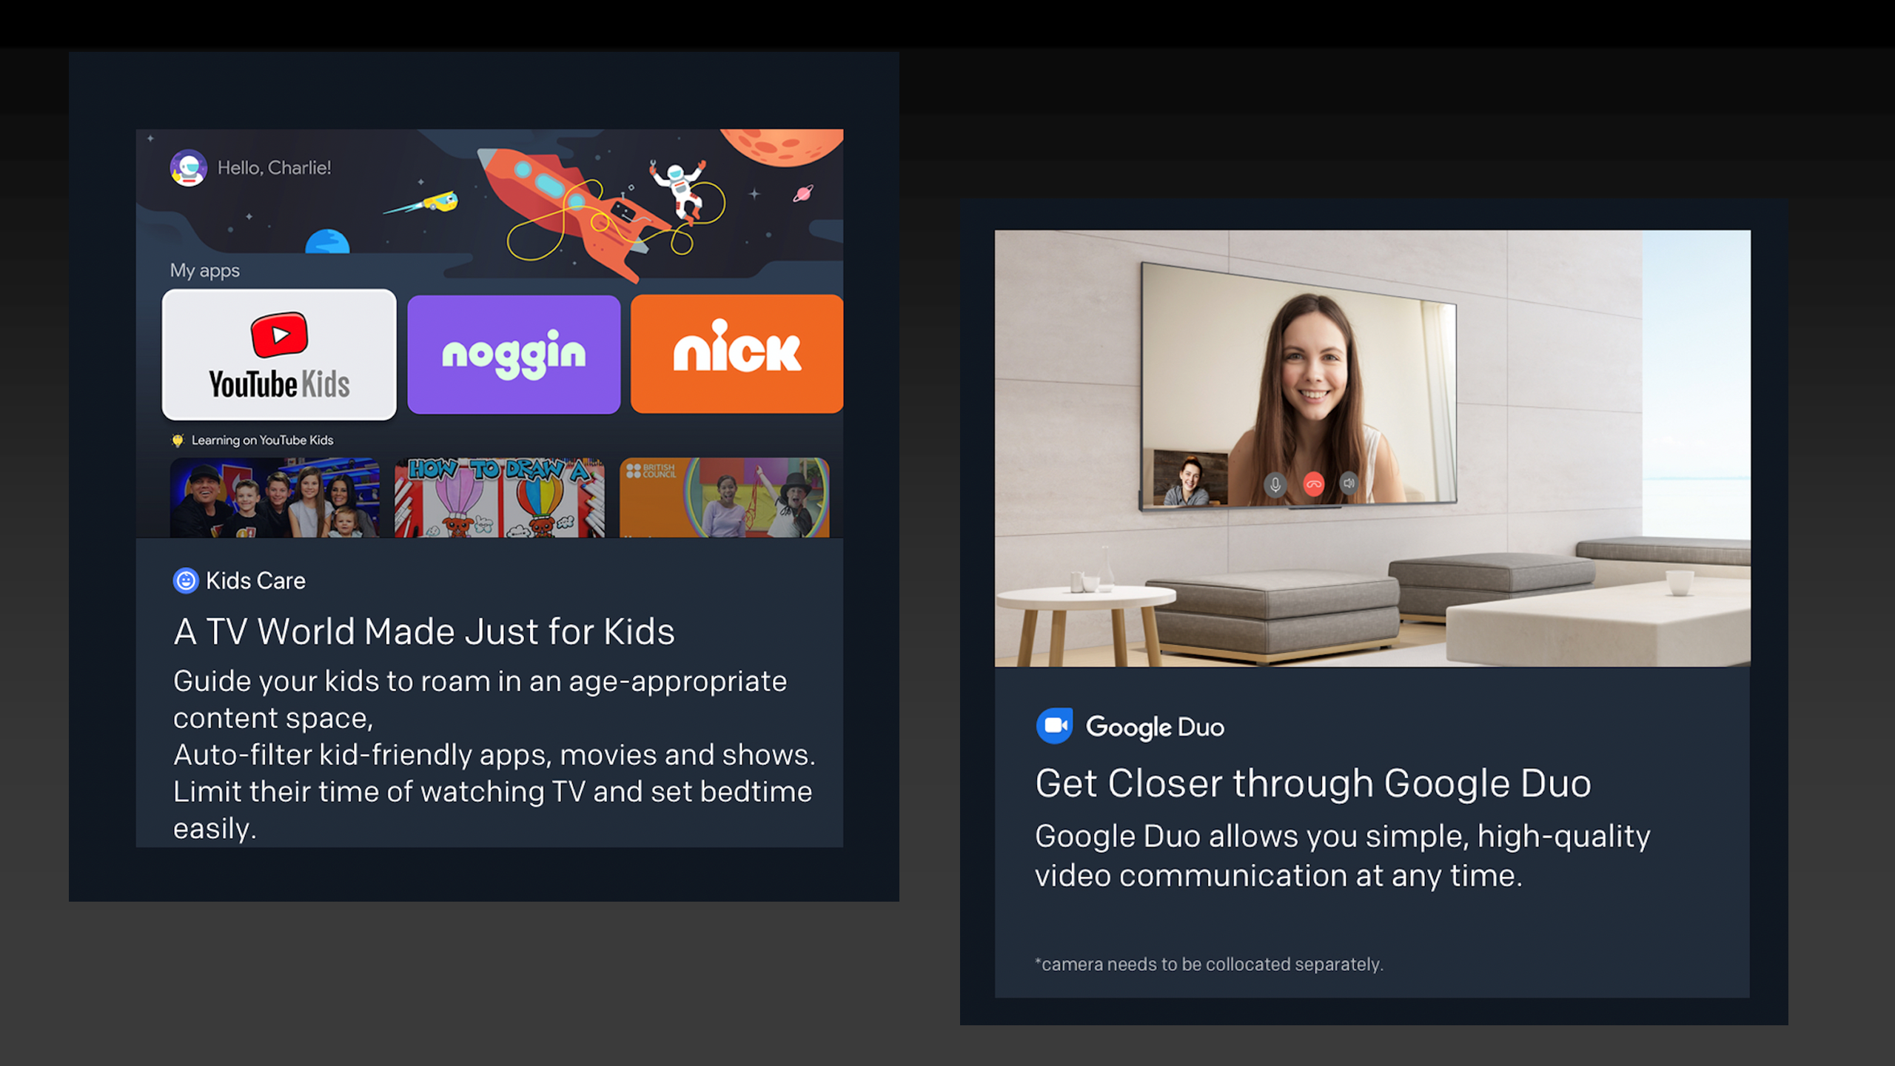The height and width of the screenshot is (1066, 1895).
Task: End the call with red hang-up button
Action: [1313, 484]
